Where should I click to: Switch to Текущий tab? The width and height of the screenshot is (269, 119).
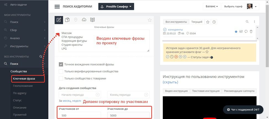tap(197, 22)
